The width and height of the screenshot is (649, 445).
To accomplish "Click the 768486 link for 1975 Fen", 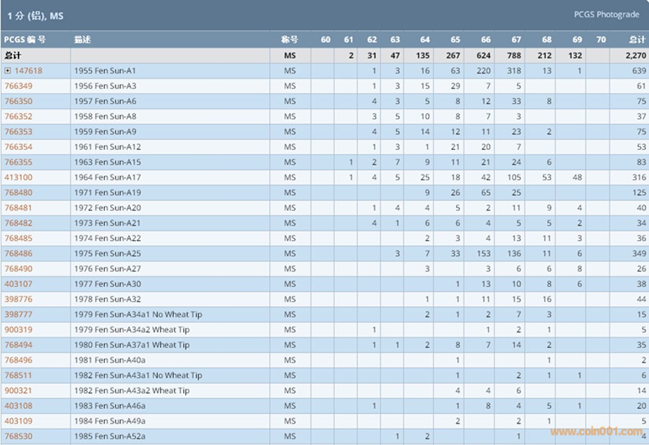I will 18,254.
